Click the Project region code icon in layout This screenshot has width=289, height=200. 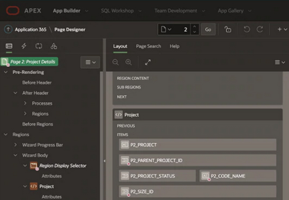[119, 115]
